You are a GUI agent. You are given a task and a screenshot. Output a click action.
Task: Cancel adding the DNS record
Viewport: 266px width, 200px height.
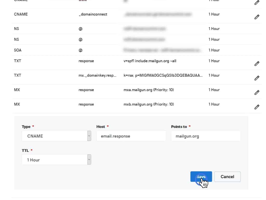tap(227, 177)
